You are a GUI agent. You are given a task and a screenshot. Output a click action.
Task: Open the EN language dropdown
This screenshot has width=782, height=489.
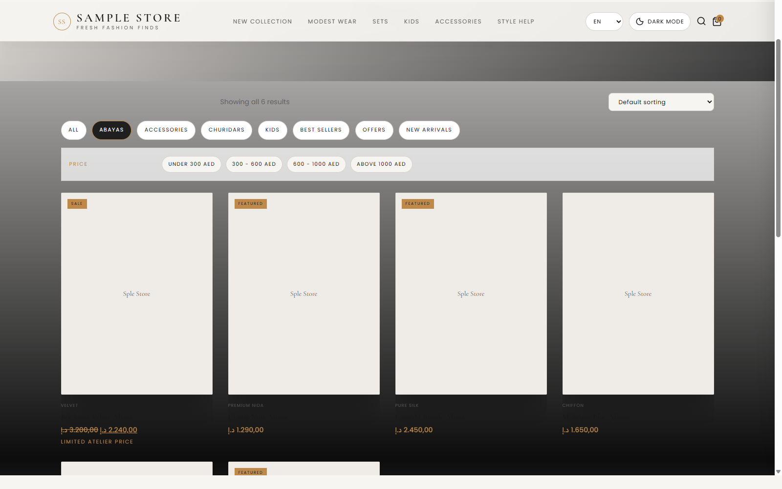click(x=604, y=22)
